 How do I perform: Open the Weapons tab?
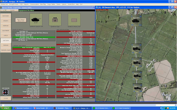6,26
